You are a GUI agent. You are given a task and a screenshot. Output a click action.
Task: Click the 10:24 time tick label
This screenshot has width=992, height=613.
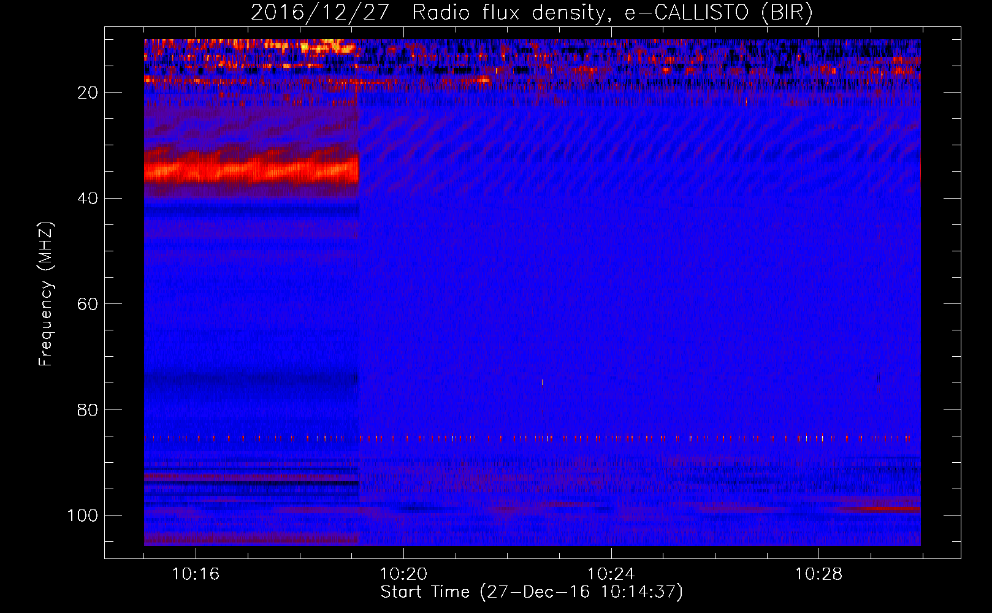pyautogui.click(x=611, y=574)
